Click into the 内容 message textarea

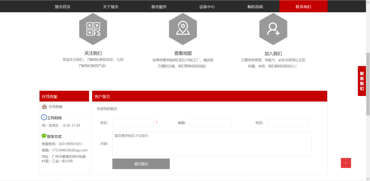point(212,144)
